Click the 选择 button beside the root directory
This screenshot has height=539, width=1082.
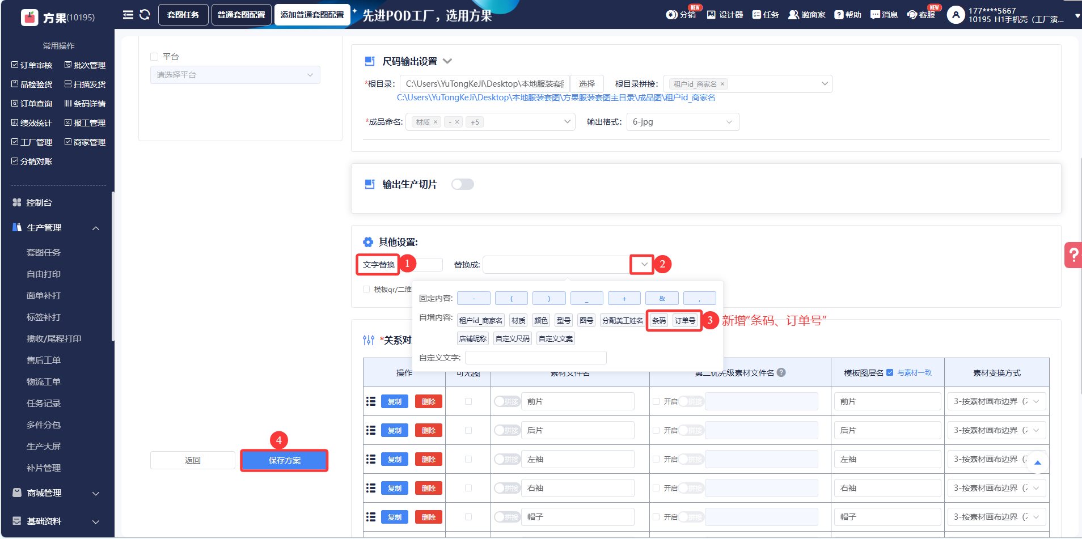tap(587, 84)
